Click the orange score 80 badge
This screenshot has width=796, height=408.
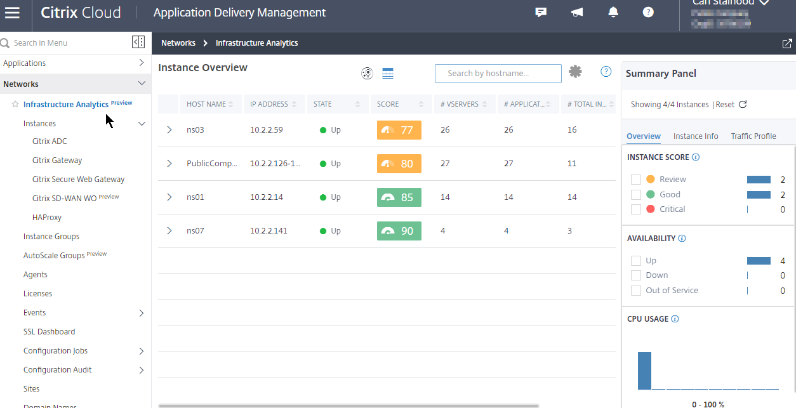(x=399, y=164)
